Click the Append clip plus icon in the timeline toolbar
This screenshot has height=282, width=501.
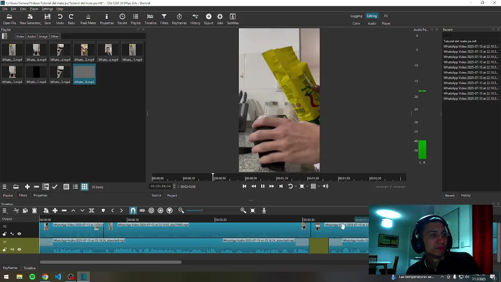point(55,211)
